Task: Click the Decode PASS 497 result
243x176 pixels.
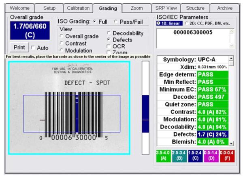Action: (213, 97)
